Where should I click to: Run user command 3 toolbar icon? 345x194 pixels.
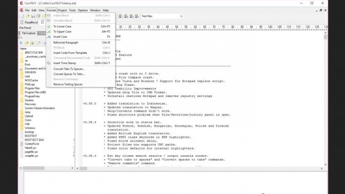pos(132,16)
